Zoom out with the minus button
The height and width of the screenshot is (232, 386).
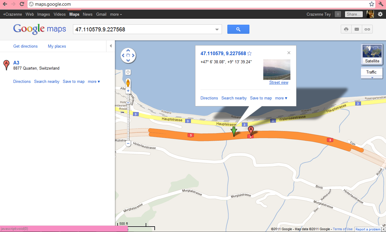pos(128,144)
